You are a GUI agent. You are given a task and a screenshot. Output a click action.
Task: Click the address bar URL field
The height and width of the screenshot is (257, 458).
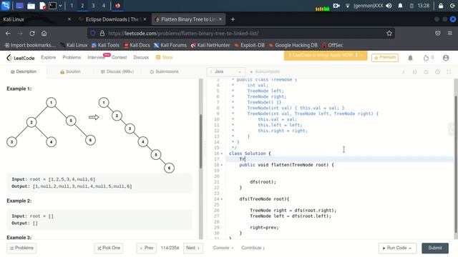(x=241, y=34)
